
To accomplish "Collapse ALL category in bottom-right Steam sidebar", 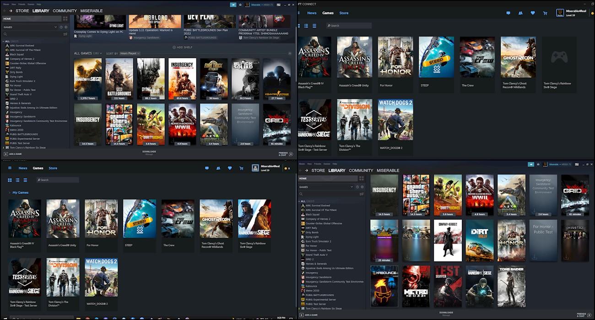I will coord(300,201).
